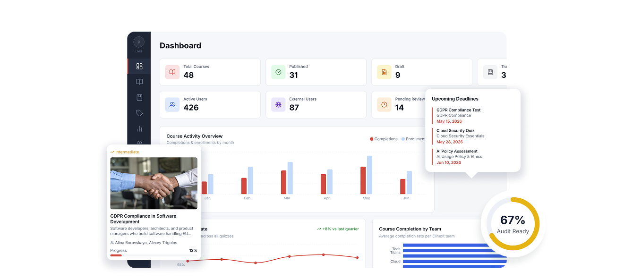Open the bookmark book icon in sidebar
633x280 pixels.
[x=139, y=97]
